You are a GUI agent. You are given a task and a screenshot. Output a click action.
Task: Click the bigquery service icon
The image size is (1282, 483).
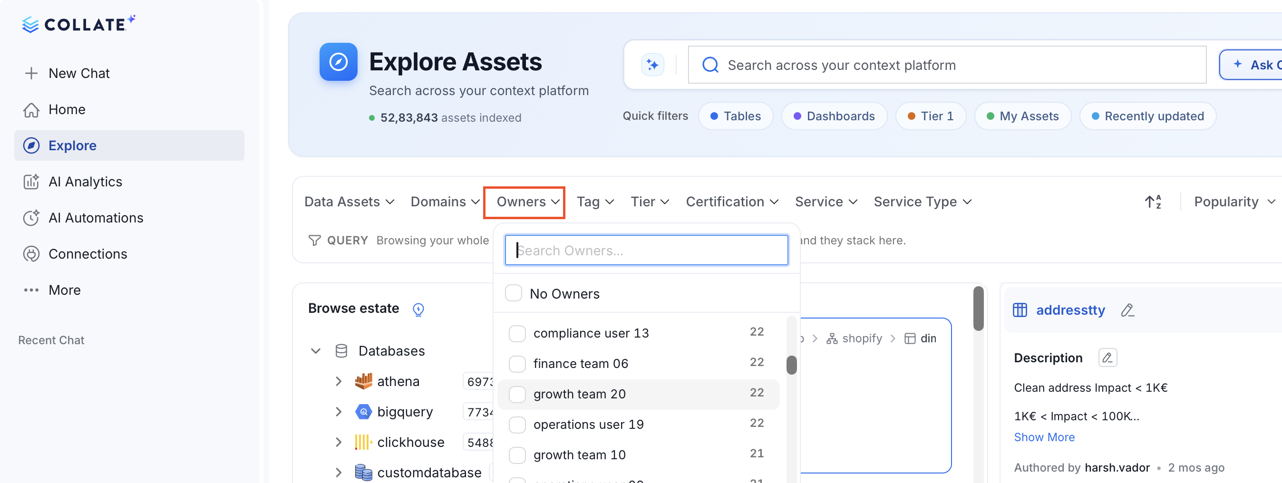[x=364, y=412]
